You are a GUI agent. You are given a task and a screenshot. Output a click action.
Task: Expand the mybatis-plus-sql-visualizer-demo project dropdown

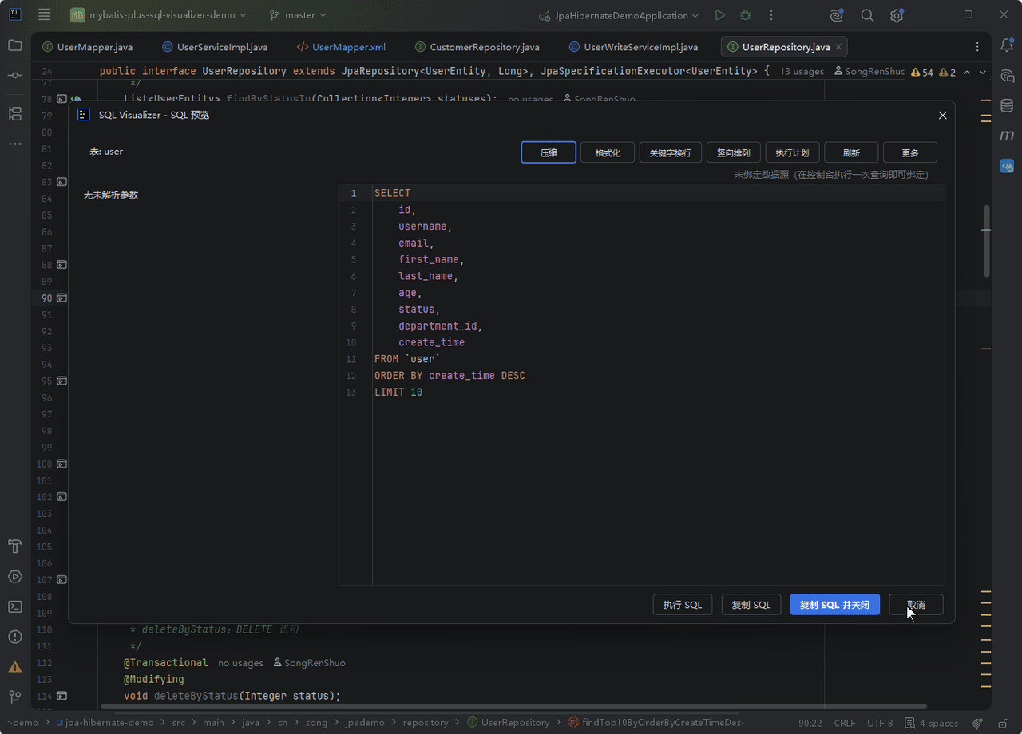[158, 15]
